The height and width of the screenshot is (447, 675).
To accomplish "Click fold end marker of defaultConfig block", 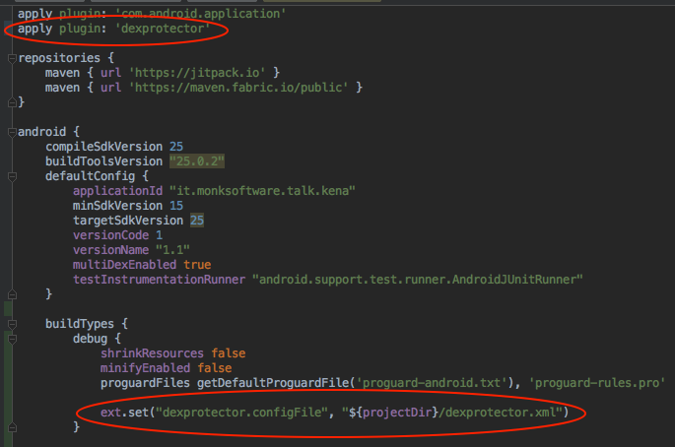I will (x=10, y=294).
